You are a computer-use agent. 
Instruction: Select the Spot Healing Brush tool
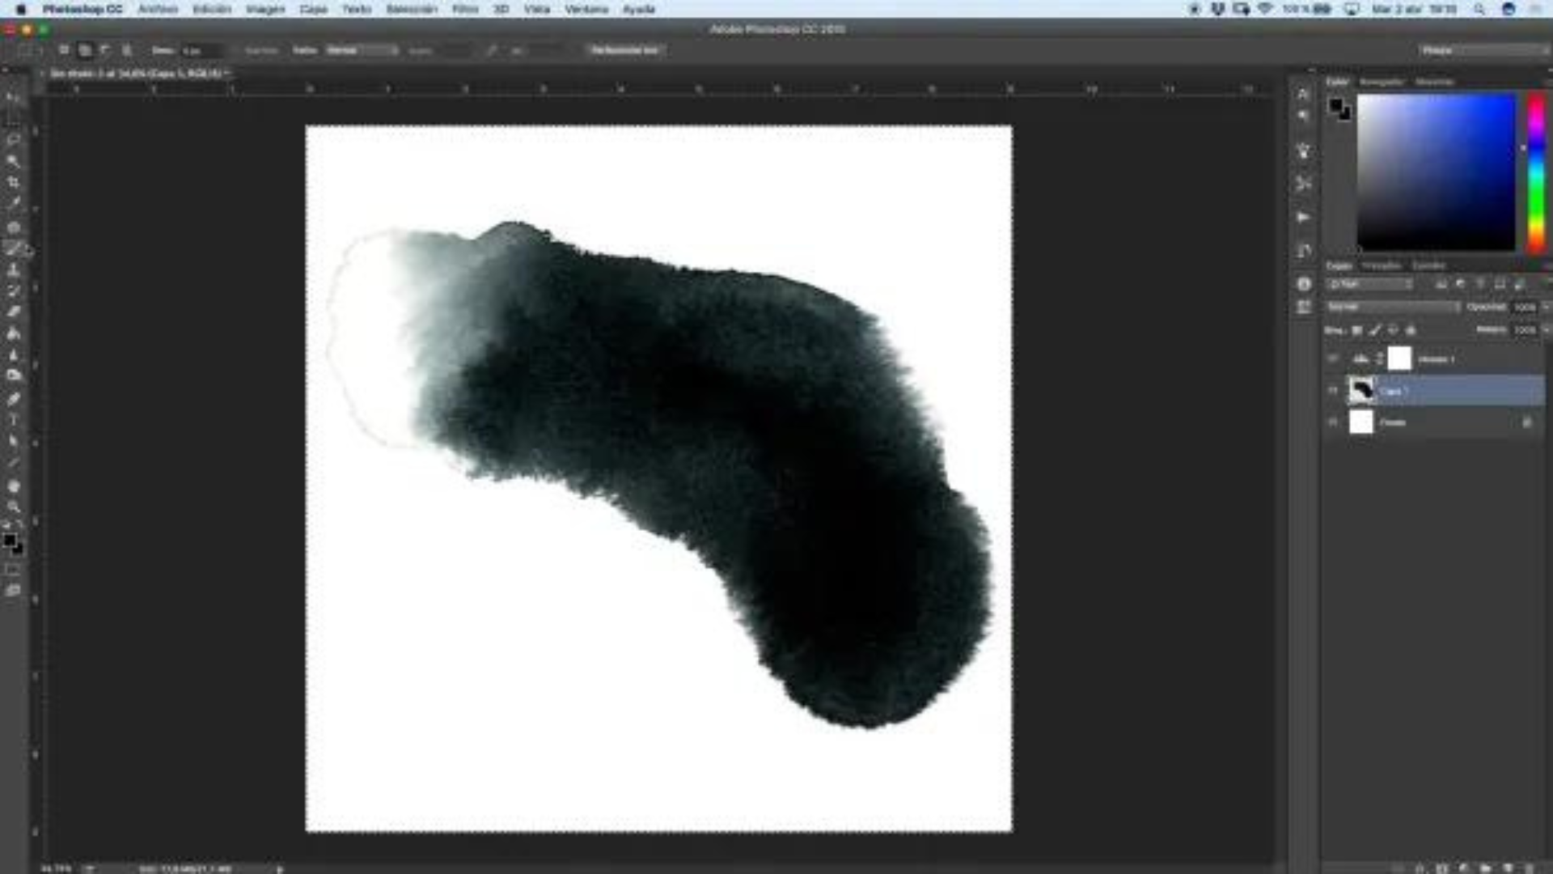tap(13, 227)
